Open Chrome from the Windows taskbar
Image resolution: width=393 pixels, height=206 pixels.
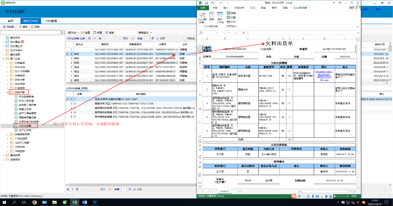click(34, 202)
